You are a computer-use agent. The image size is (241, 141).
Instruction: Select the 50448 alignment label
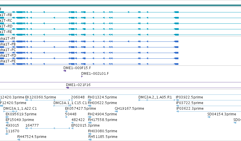pos(71,114)
